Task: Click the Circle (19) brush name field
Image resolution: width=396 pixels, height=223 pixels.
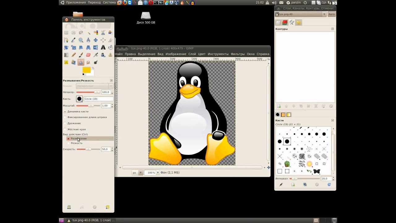Action: (98, 99)
